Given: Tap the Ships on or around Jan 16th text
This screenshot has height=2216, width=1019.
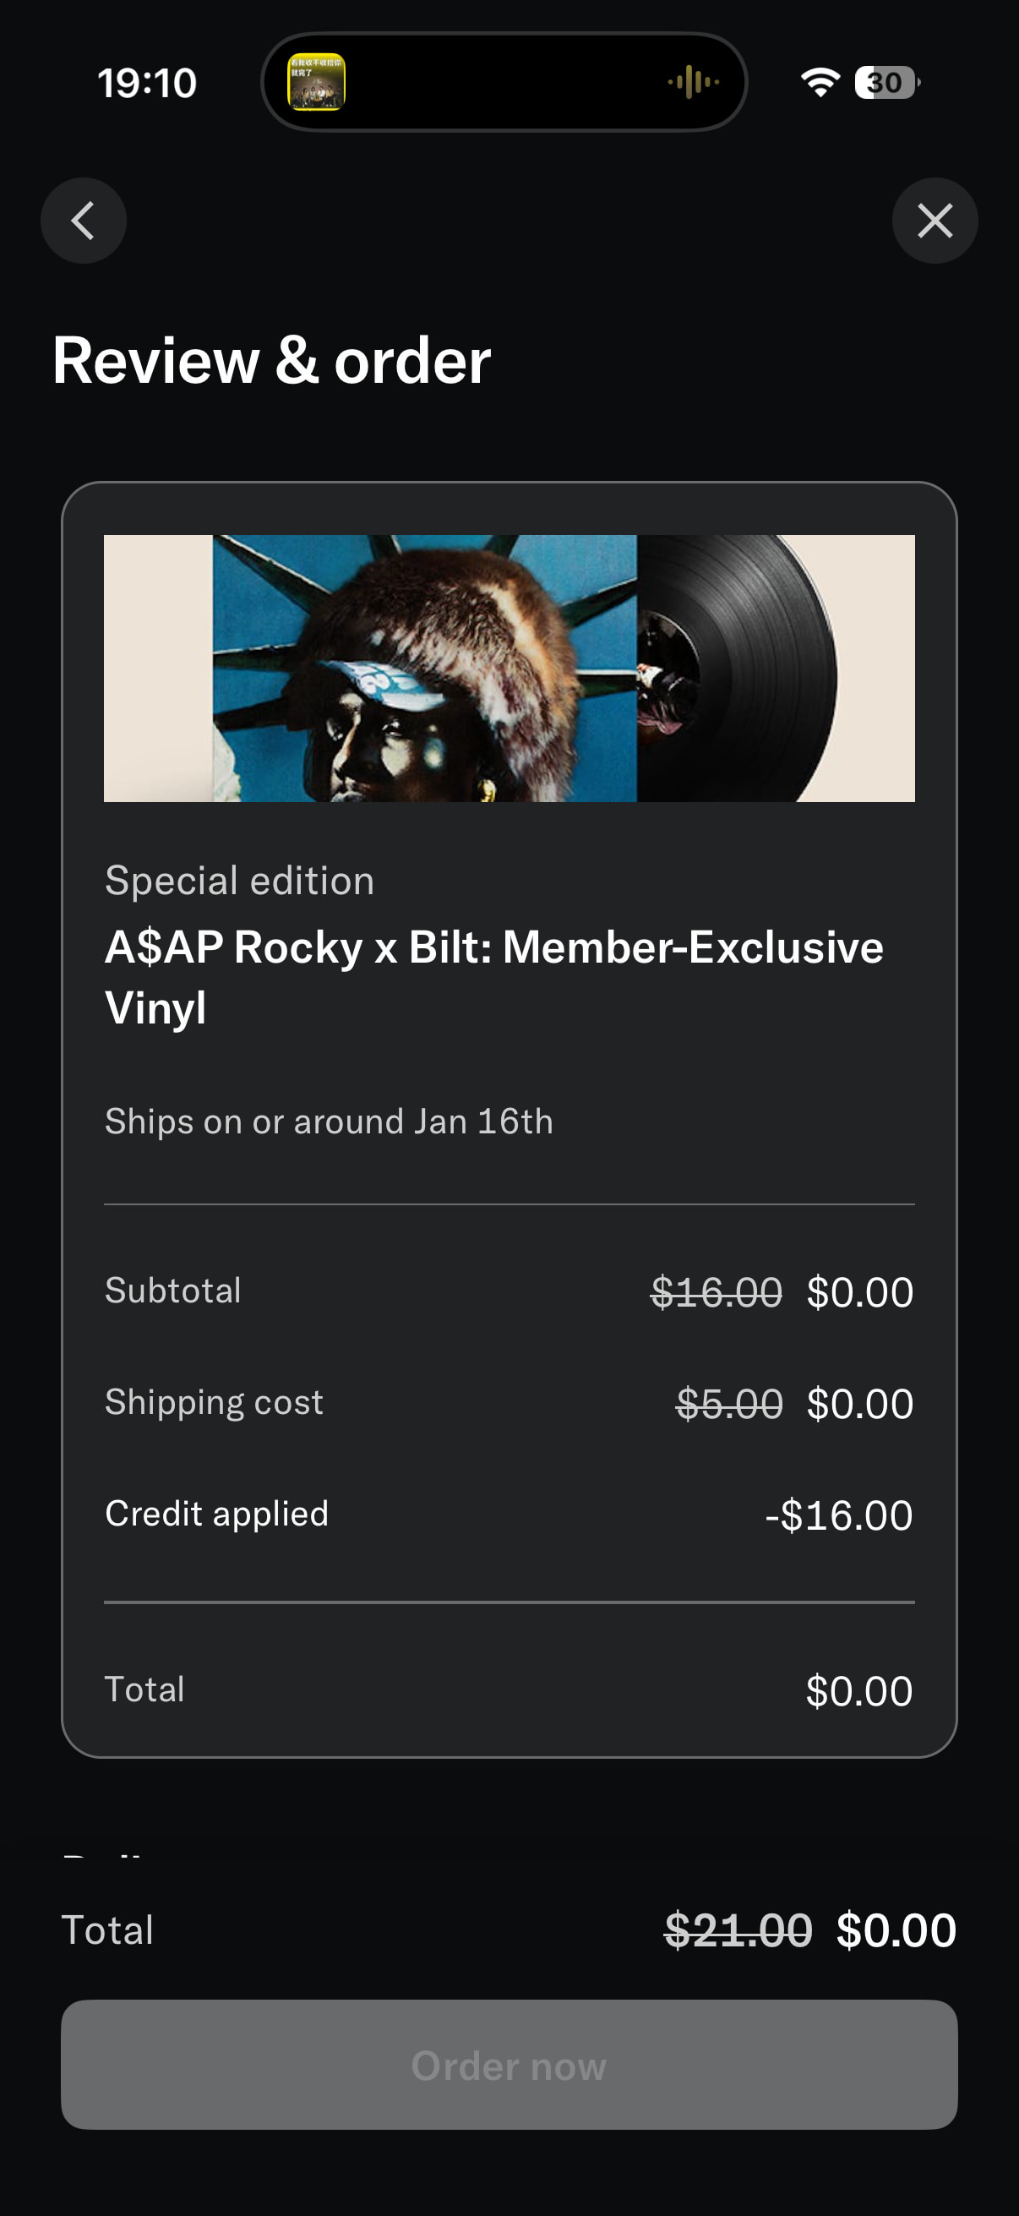Looking at the screenshot, I should 329,1122.
